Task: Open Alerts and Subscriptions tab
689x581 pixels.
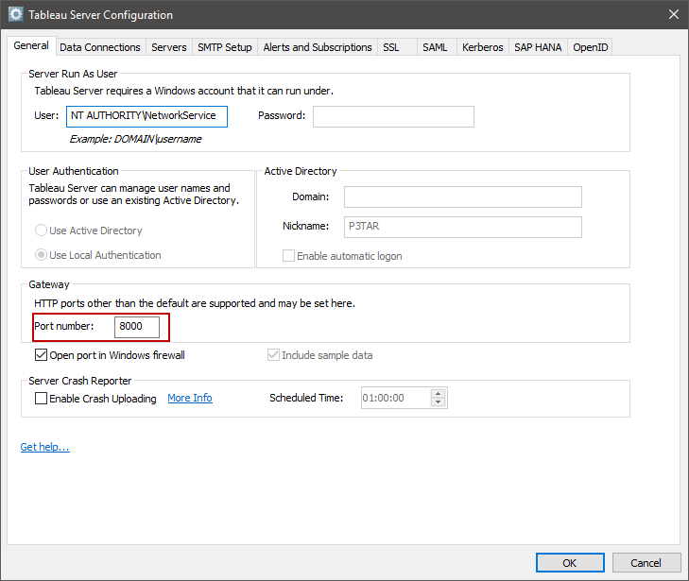Action: (318, 47)
